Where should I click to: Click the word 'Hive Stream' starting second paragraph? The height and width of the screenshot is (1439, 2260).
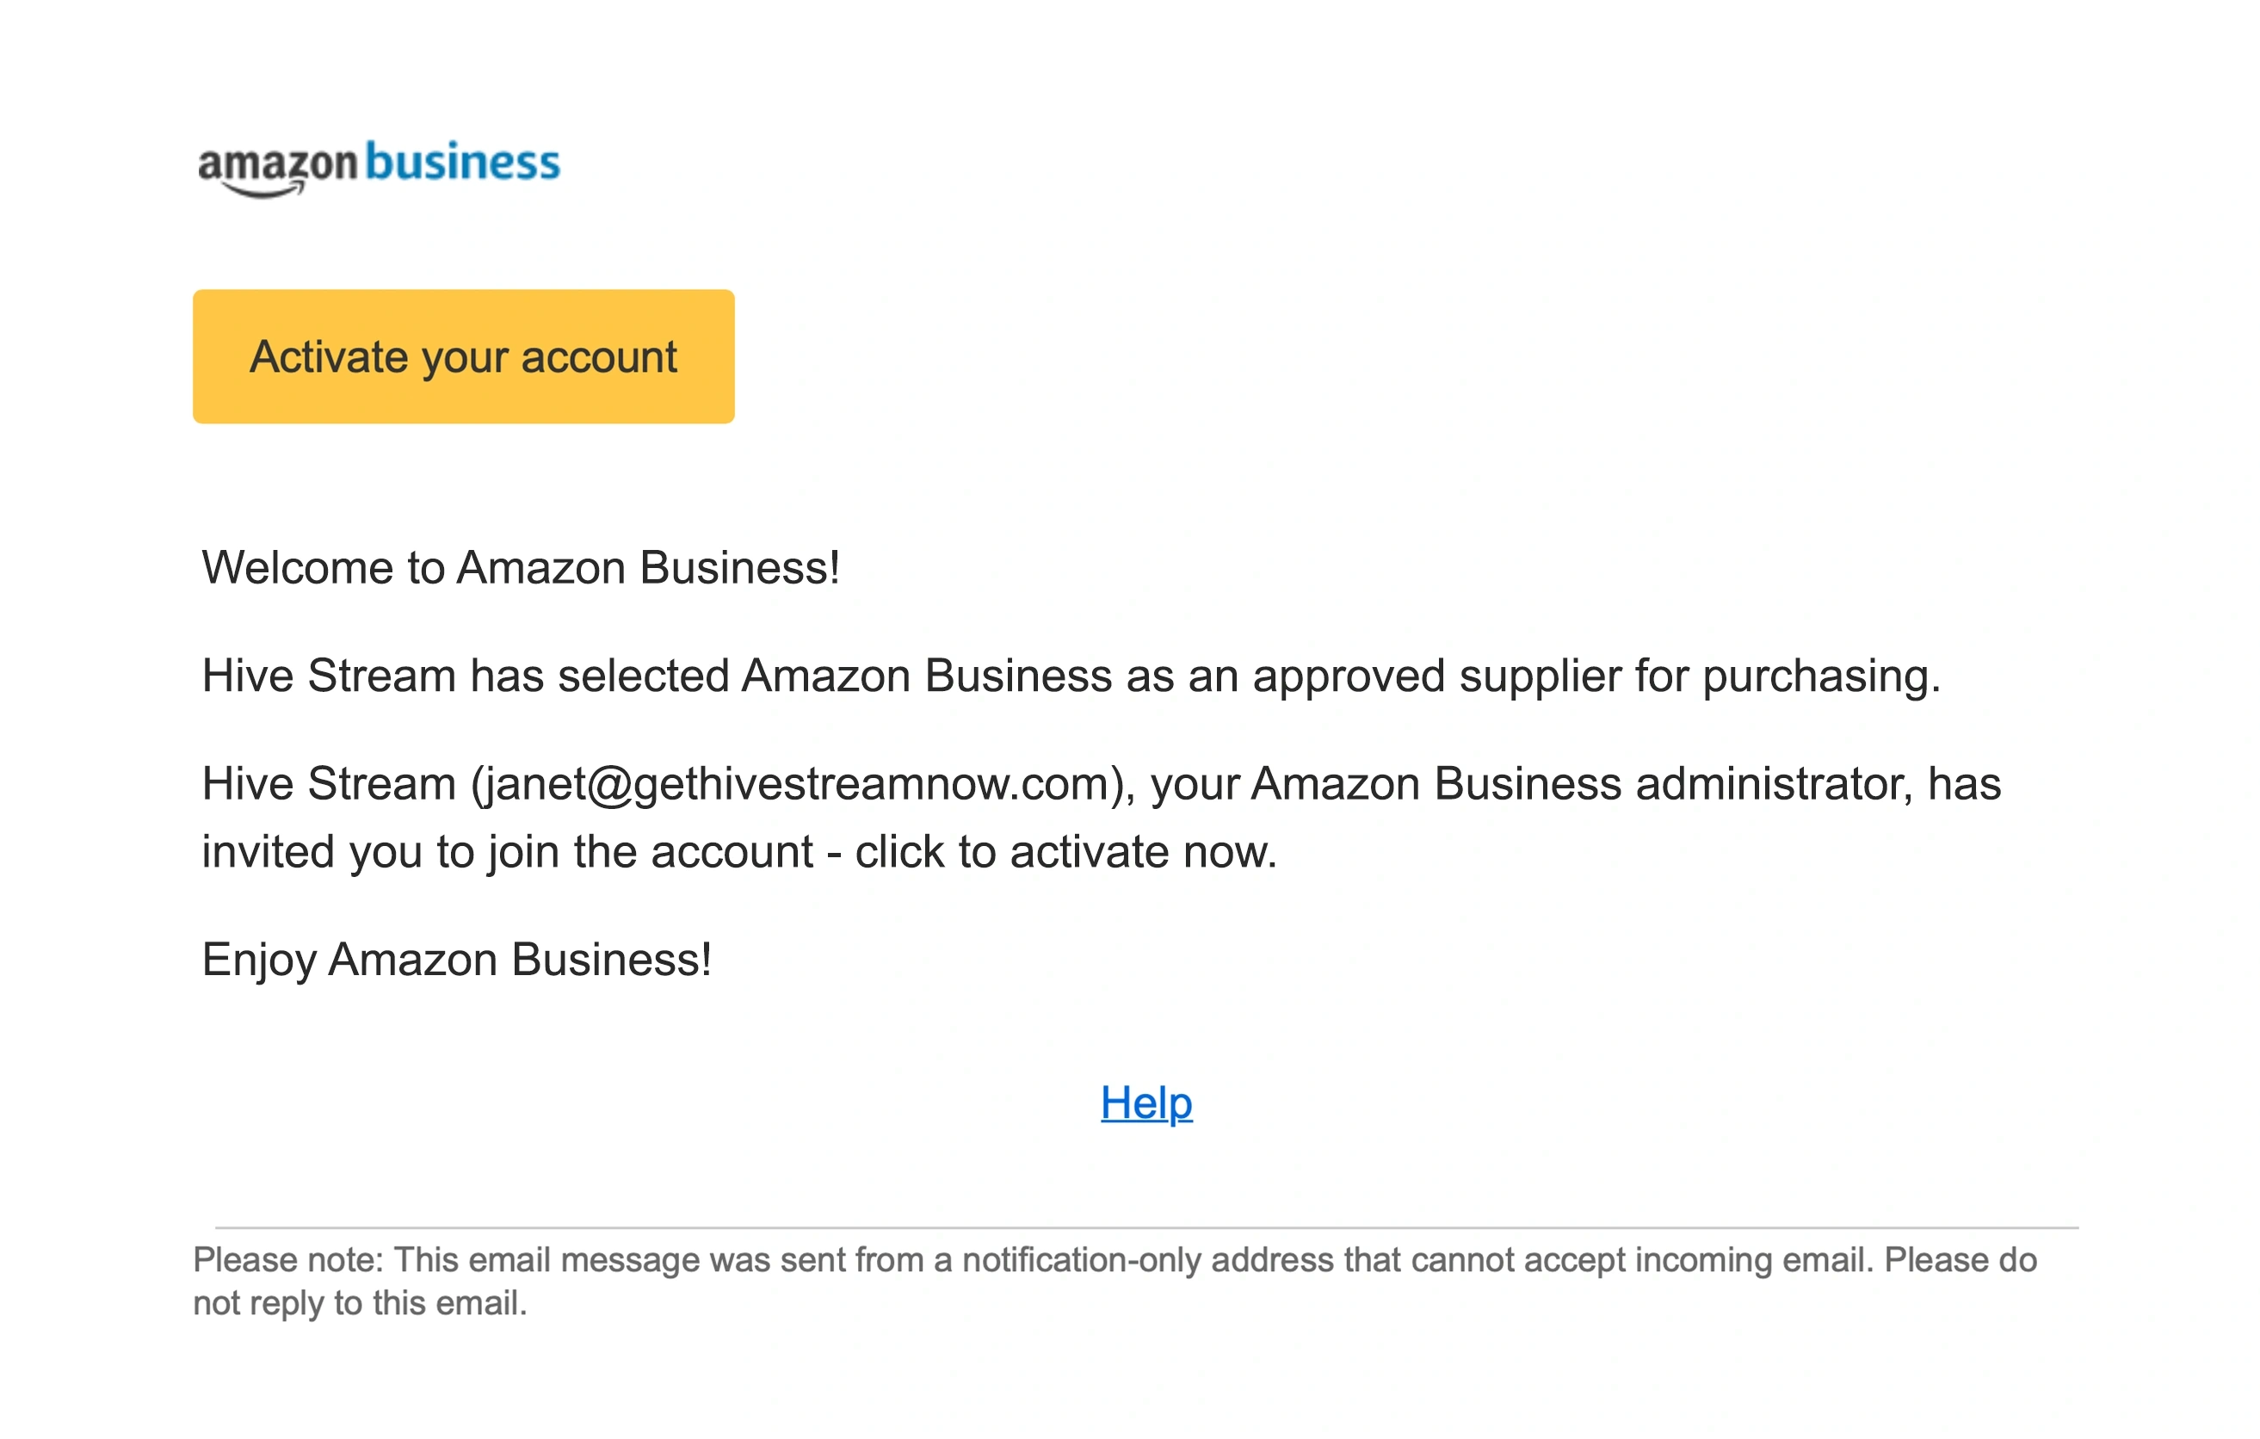[x=329, y=676]
